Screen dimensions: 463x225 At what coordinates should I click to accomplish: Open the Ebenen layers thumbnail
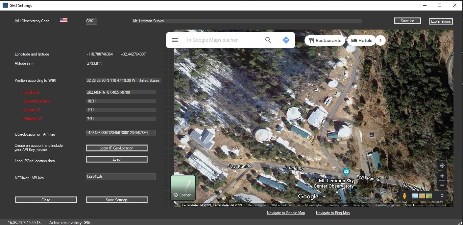click(183, 188)
